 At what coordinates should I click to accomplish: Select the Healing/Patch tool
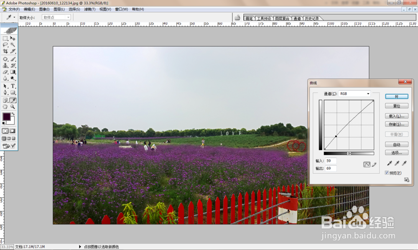point(5,59)
